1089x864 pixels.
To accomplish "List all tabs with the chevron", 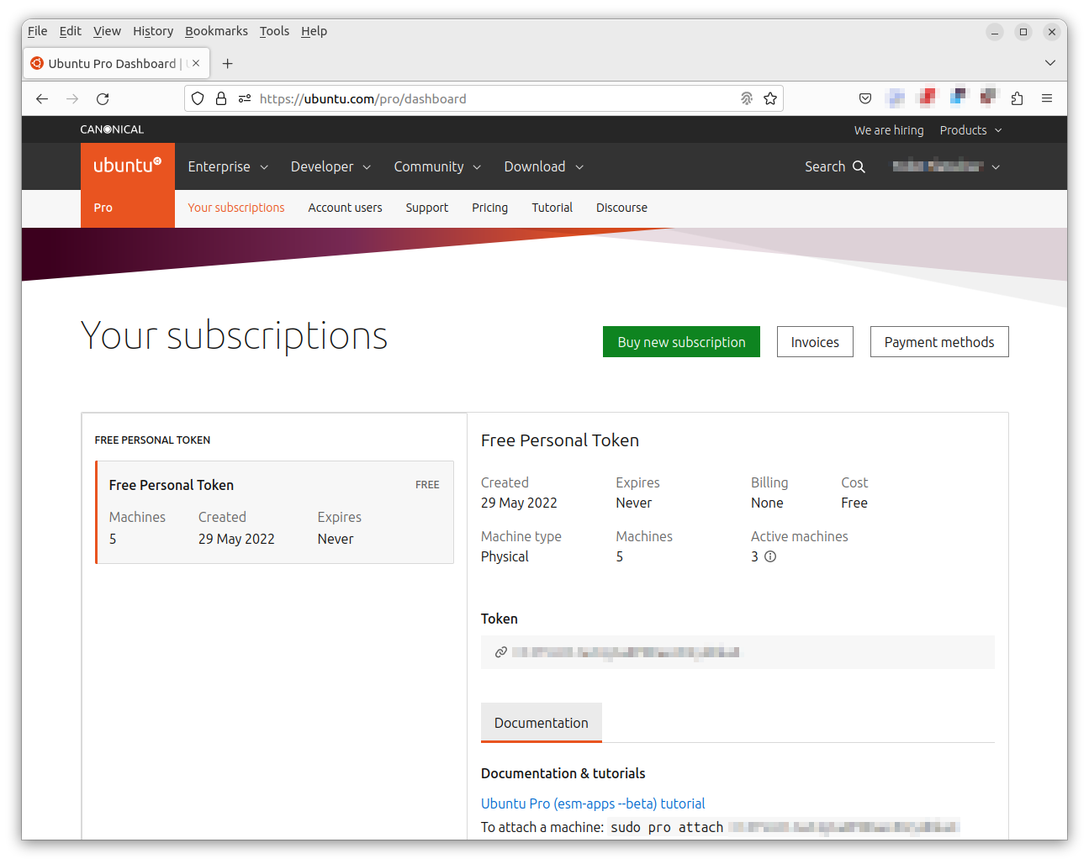I will pyautogui.click(x=1050, y=63).
